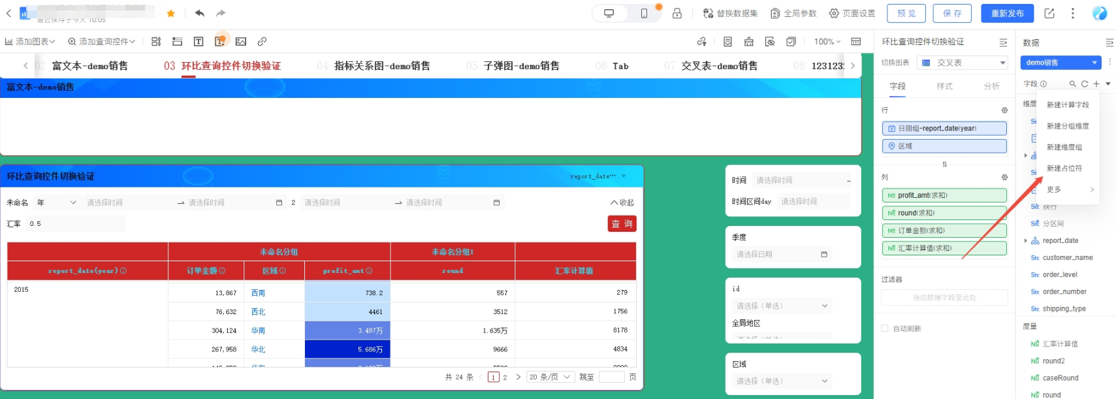Click the page lock icon

coord(677,14)
